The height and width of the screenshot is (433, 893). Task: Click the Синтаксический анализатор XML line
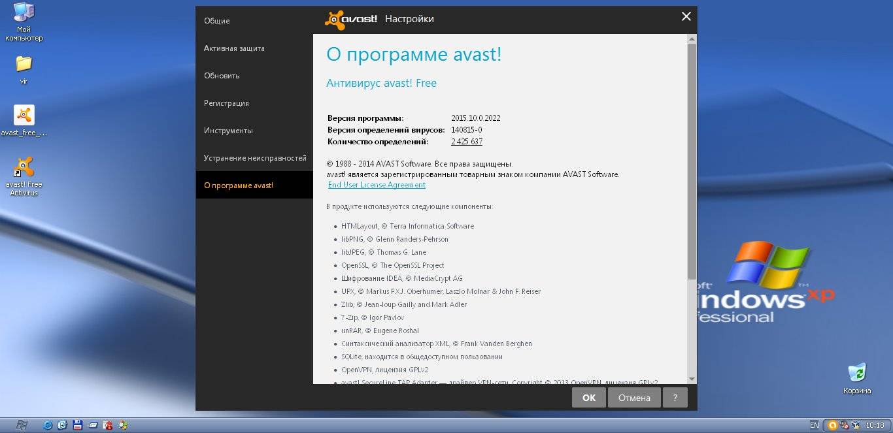(437, 344)
